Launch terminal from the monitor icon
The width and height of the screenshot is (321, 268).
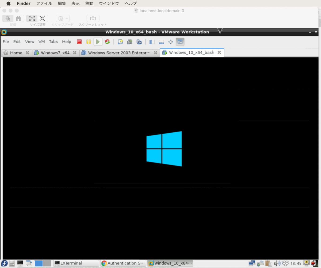[x=20, y=263]
